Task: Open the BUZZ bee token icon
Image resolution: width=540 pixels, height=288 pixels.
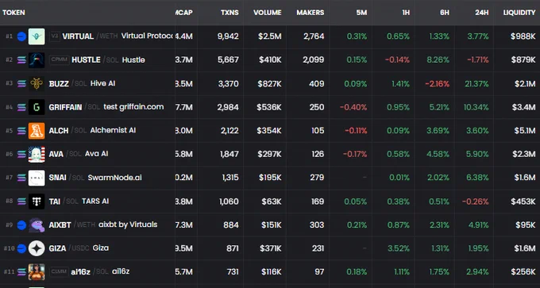Action: [37, 83]
